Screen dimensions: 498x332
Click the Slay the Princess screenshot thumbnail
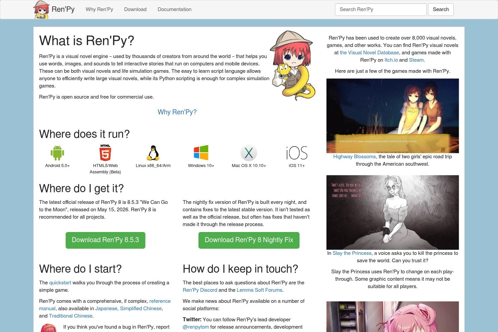click(393, 212)
